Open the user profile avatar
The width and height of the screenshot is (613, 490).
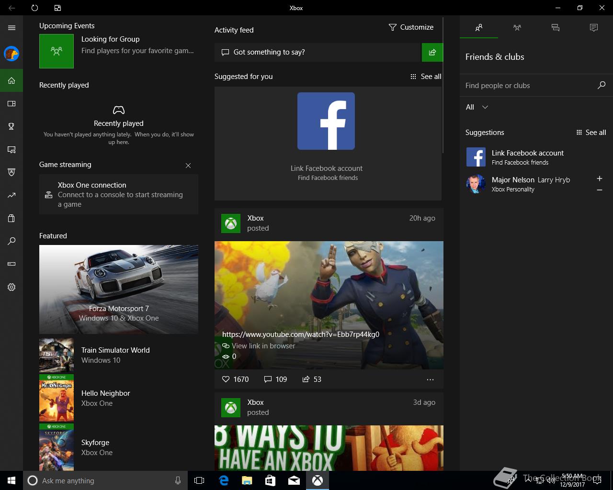(11, 54)
